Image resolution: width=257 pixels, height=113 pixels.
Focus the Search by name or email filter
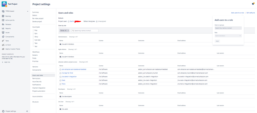click(85, 31)
